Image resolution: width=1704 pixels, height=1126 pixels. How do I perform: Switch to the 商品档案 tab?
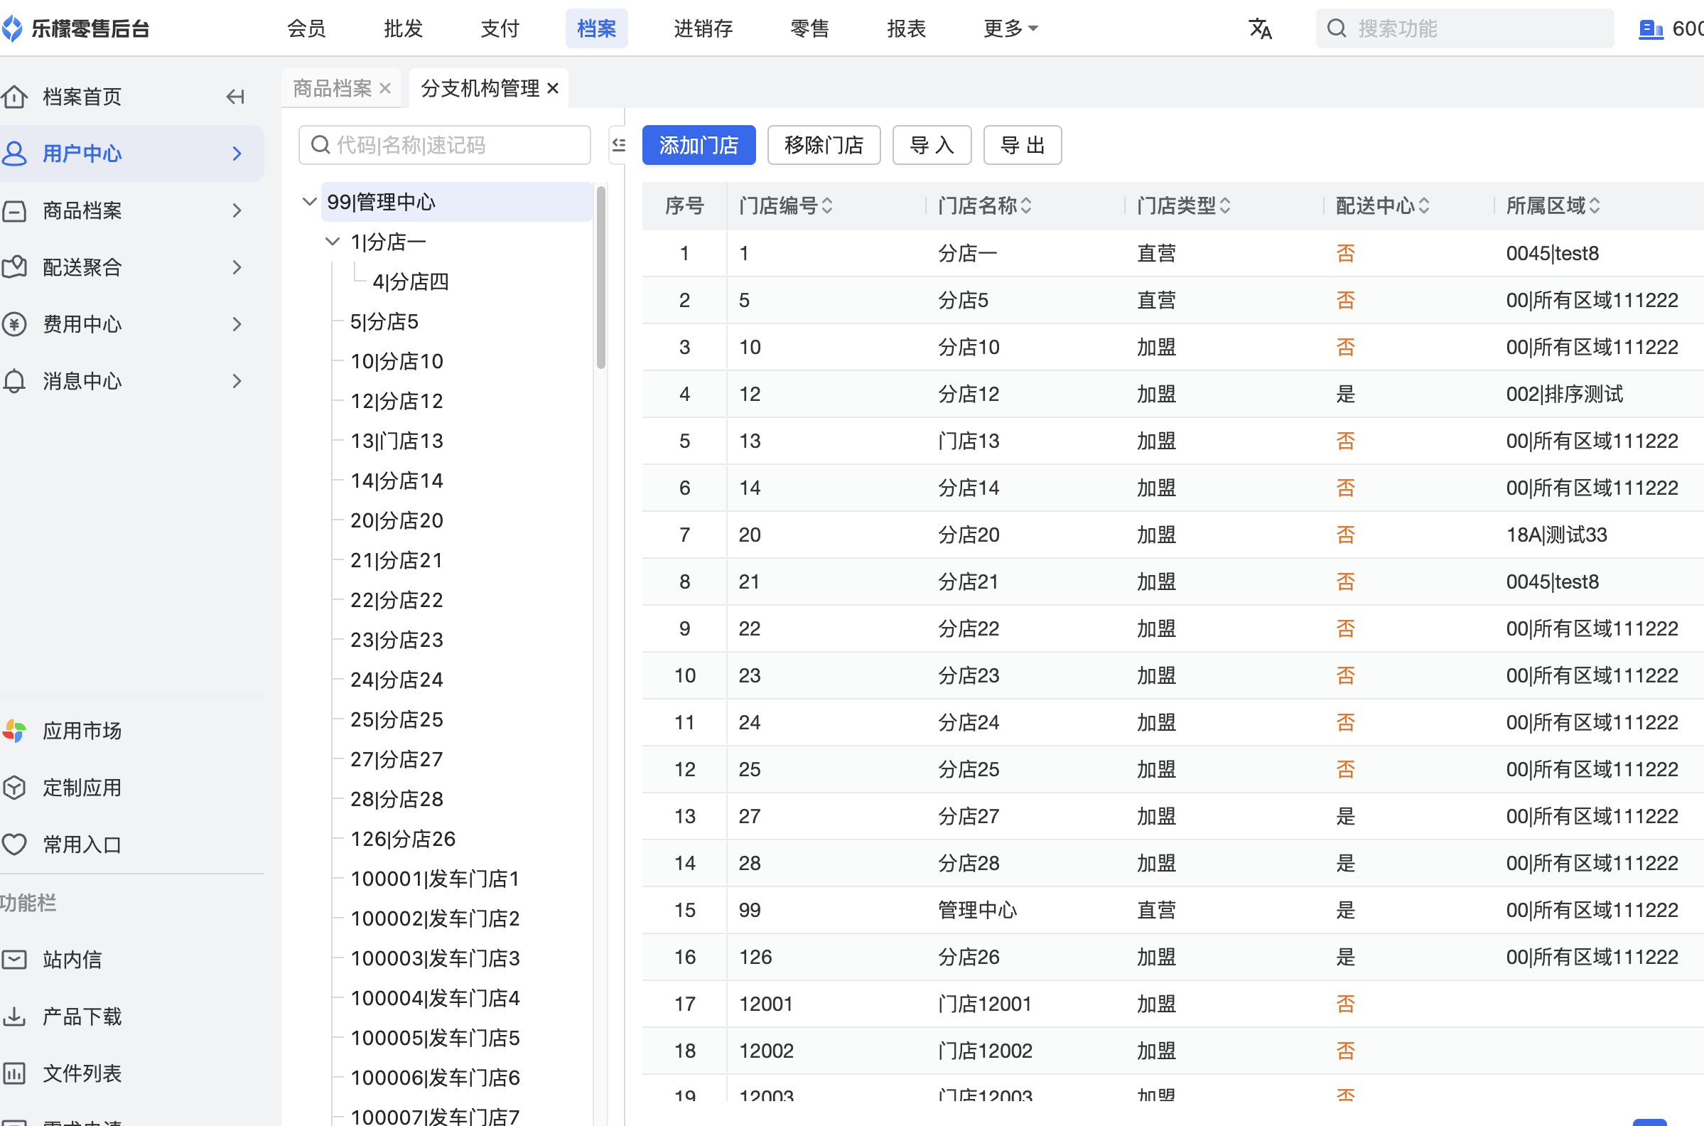tap(333, 88)
